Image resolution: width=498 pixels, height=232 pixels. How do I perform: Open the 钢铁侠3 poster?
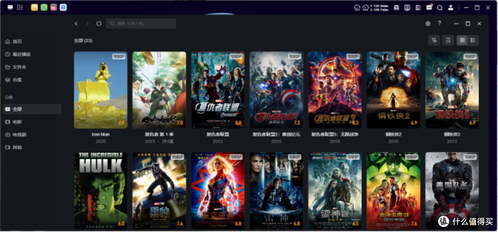click(452, 90)
